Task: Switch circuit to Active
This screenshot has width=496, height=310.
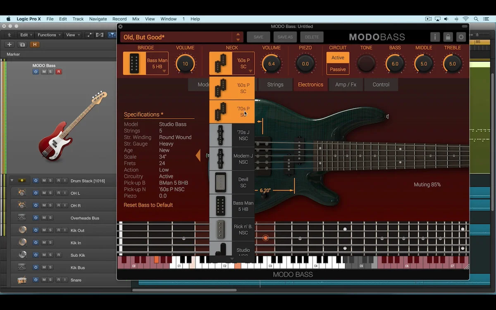Action: coord(338,58)
